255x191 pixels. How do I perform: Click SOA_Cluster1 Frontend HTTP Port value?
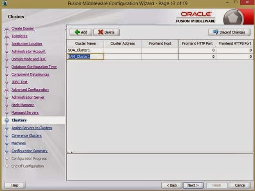pyautogui.click(x=197, y=50)
